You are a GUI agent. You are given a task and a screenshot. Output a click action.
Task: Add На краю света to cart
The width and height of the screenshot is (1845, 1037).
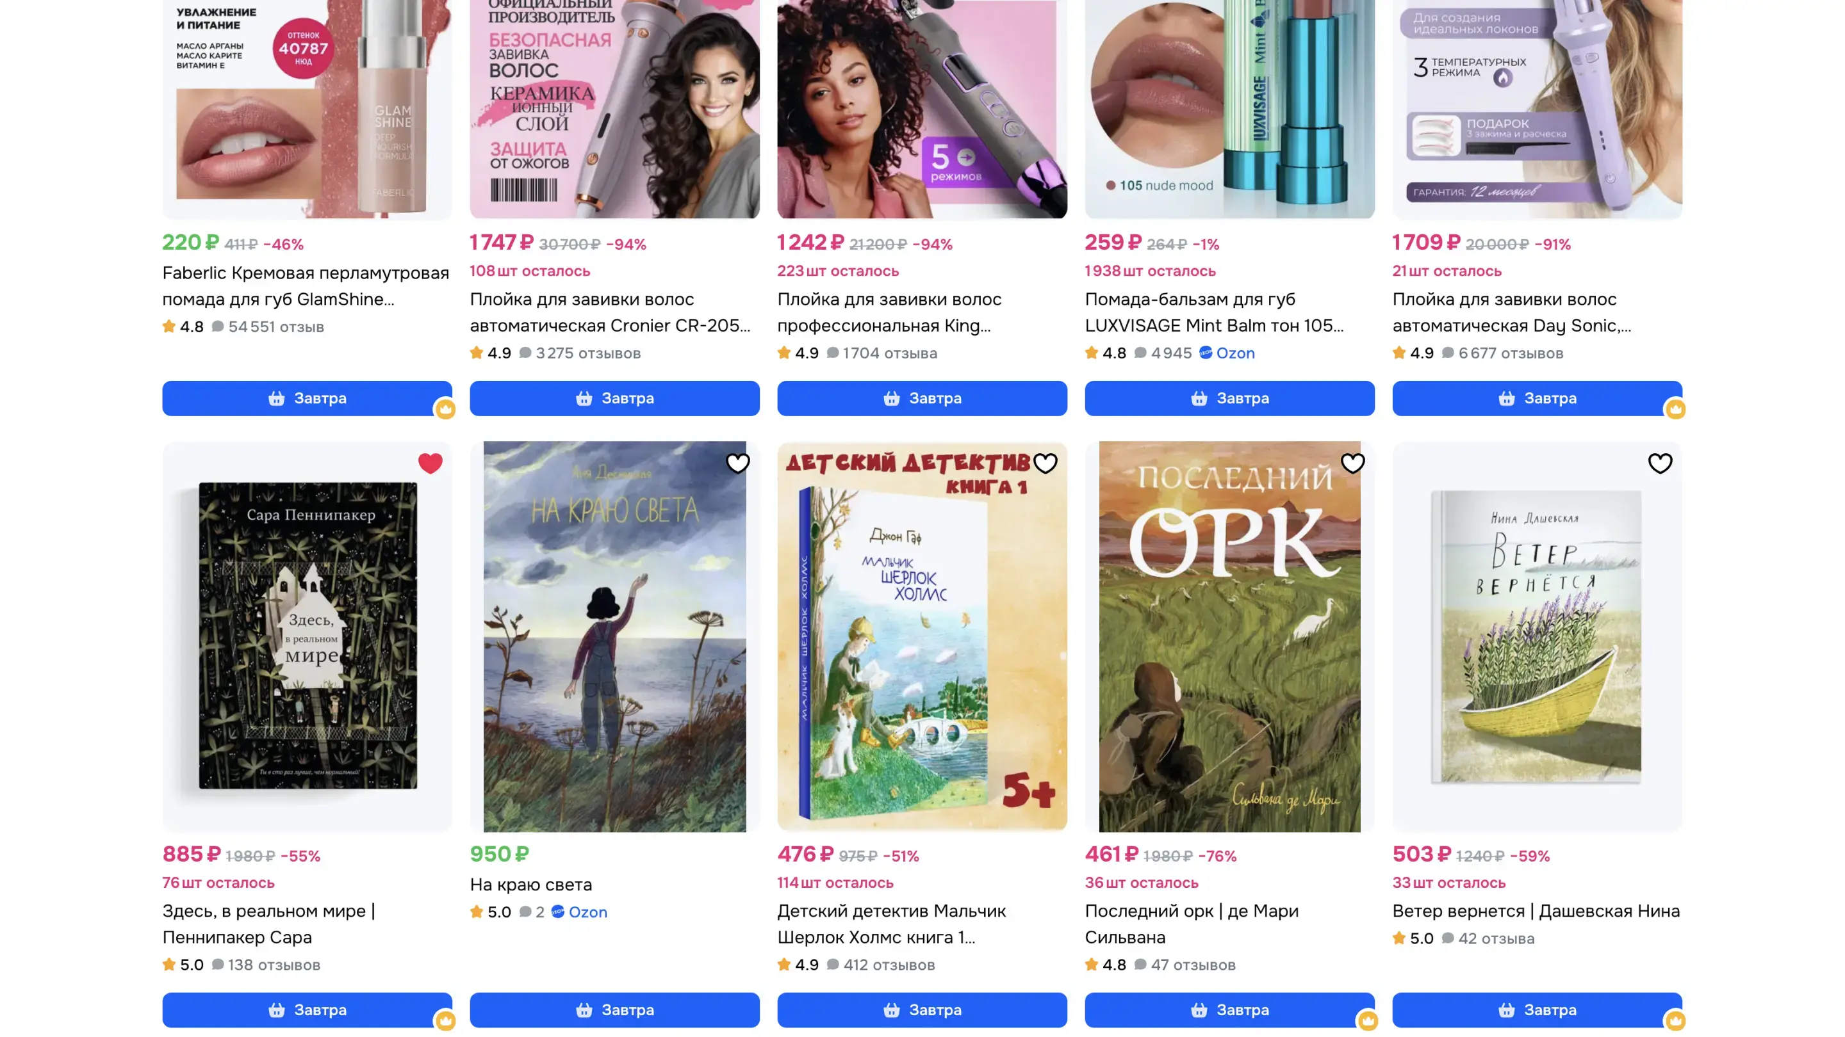click(614, 1010)
